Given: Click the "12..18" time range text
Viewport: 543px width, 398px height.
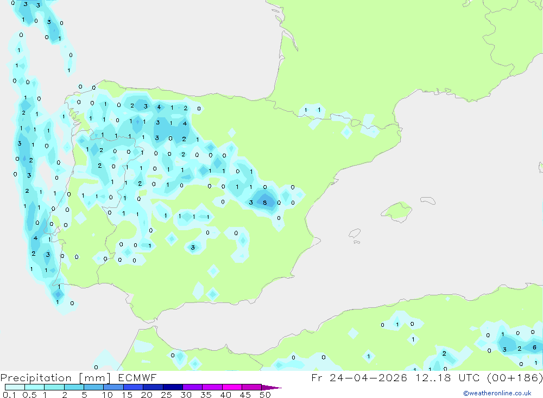Looking at the screenshot, I should coord(433,377).
